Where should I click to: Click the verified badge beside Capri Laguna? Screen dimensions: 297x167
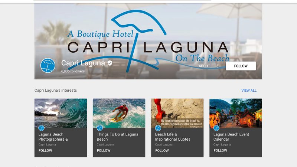click(110, 63)
